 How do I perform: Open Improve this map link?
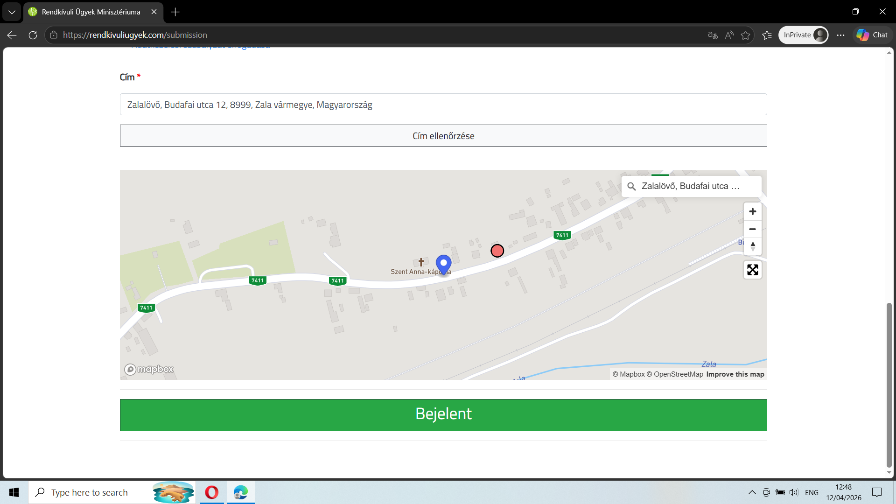pos(735,374)
